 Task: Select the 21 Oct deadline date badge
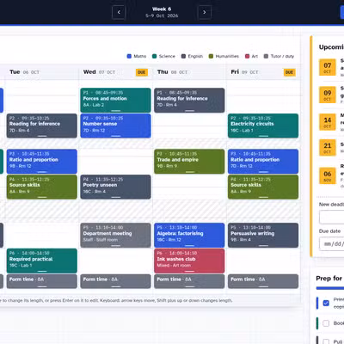pyautogui.click(x=328, y=147)
